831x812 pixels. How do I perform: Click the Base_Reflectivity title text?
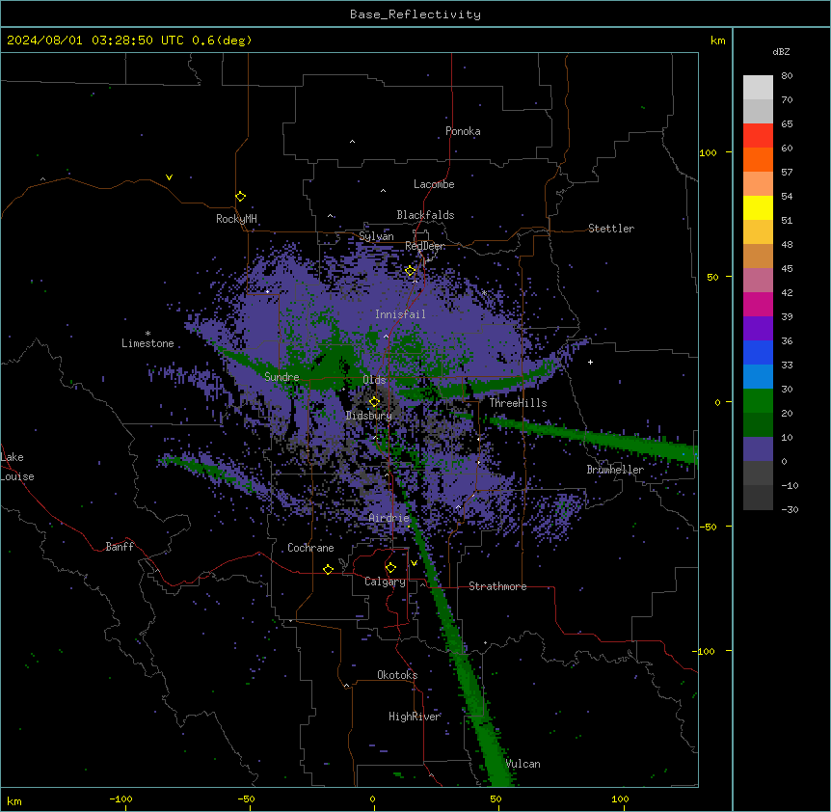(x=415, y=14)
